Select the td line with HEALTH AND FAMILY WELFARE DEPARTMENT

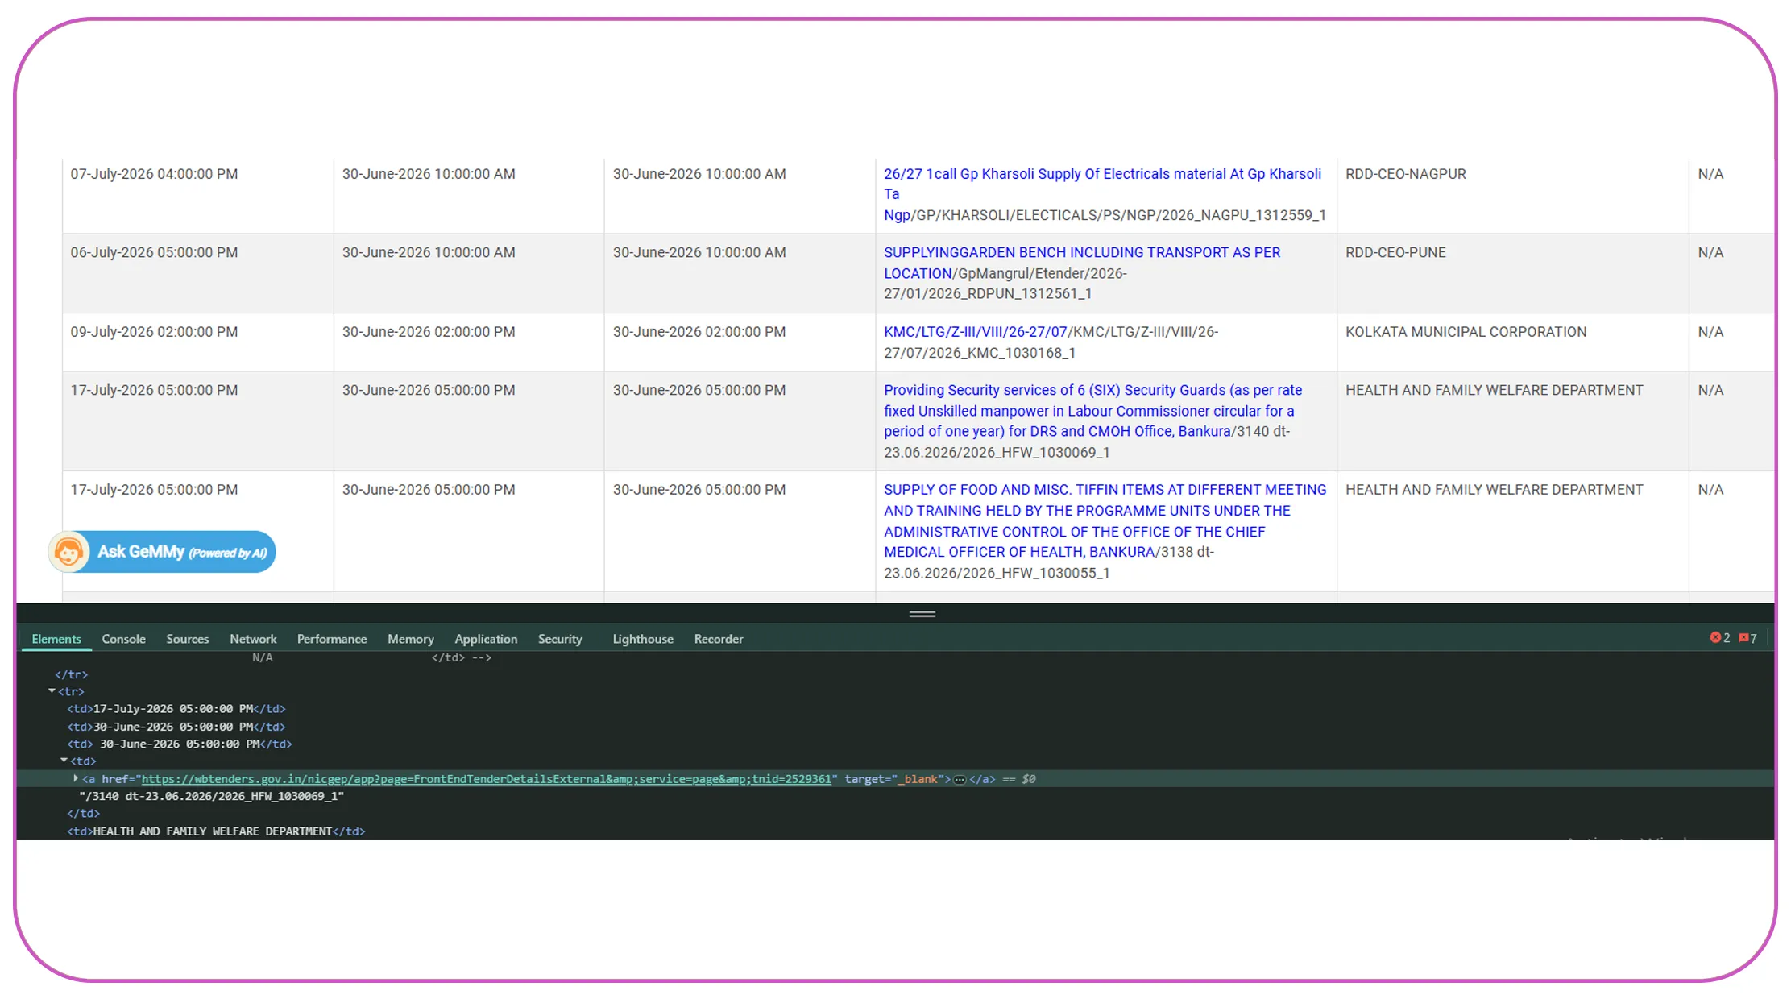(216, 831)
